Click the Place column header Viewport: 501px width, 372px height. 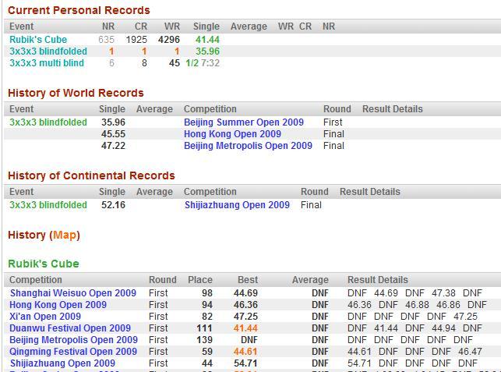pyautogui.click(x=200, y=280)
